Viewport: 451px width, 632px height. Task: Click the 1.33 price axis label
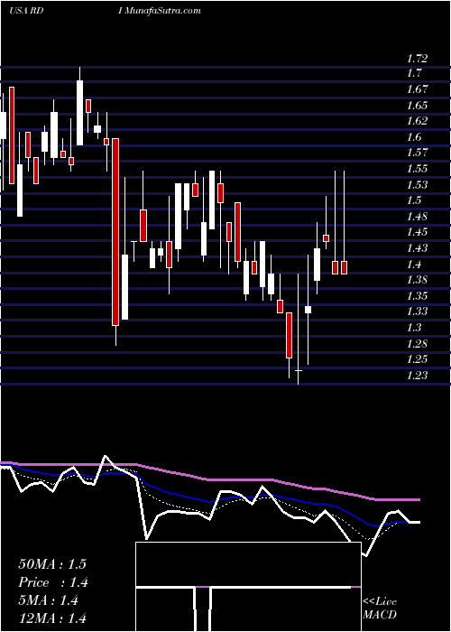pos(417,311)
